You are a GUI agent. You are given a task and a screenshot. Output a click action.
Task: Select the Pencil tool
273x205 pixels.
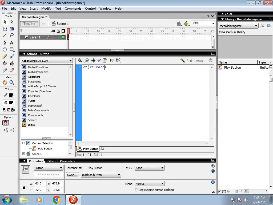tap(5, 56)
